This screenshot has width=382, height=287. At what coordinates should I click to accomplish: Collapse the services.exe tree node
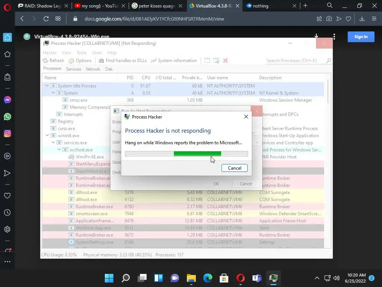click(53, 142)
